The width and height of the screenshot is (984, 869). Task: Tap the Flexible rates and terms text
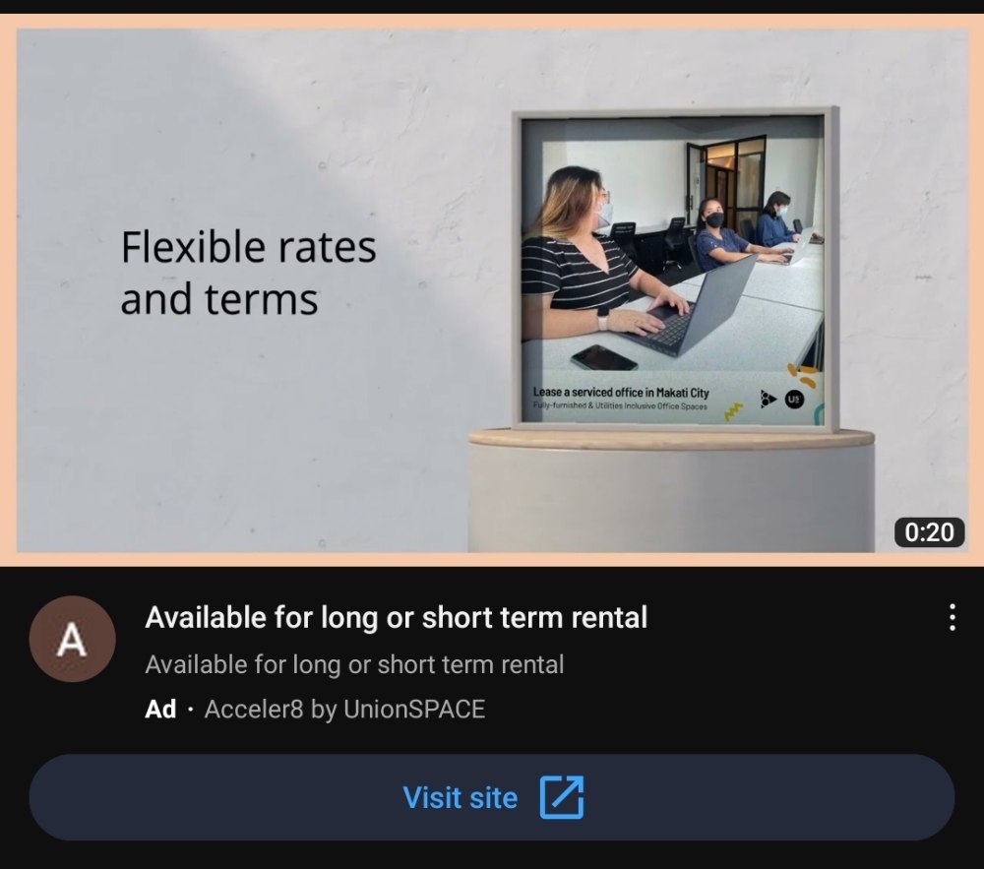(x=248, y=273)
